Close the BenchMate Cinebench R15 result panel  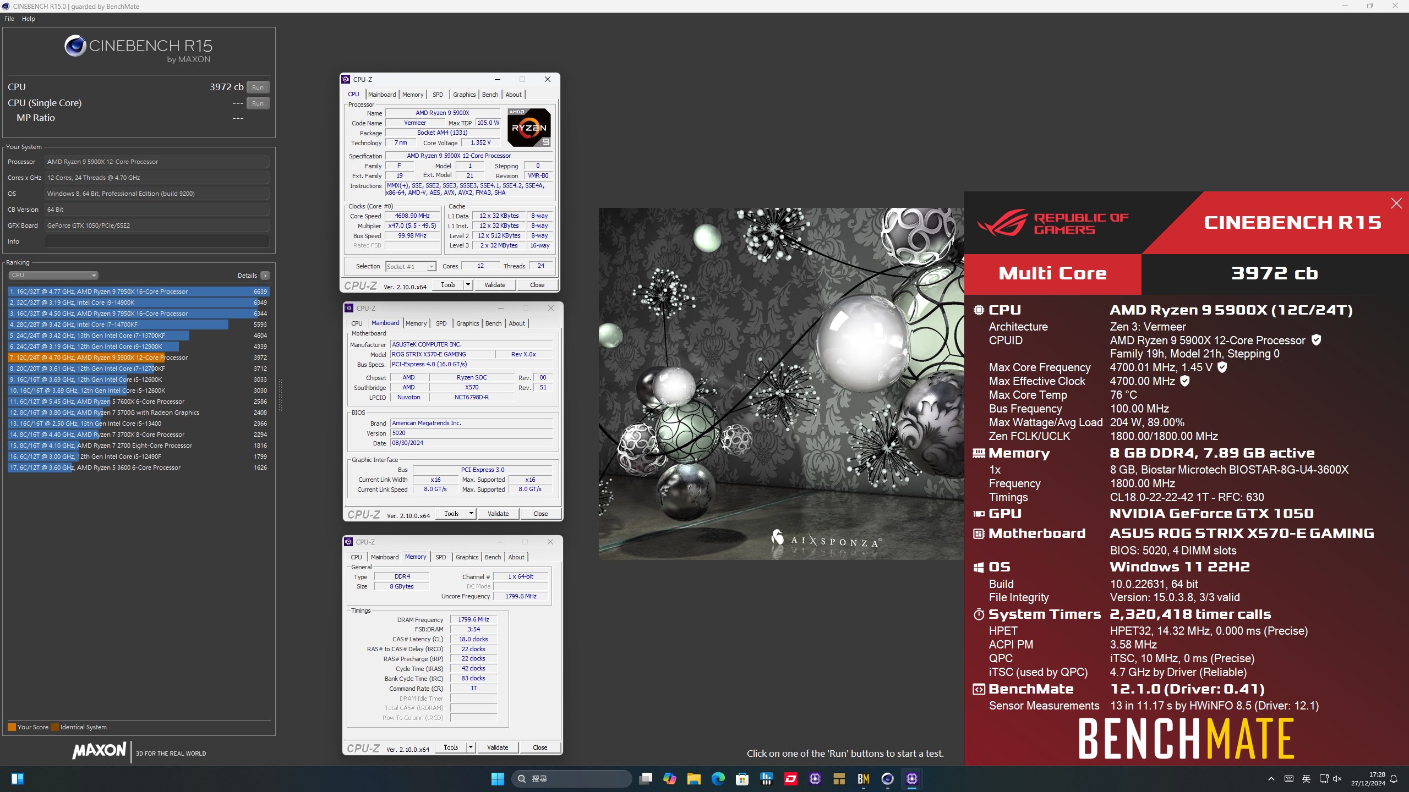(1396, 204)
